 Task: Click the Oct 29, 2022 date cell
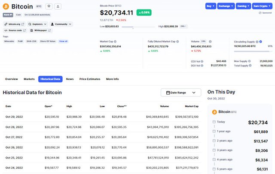[14, 117]
